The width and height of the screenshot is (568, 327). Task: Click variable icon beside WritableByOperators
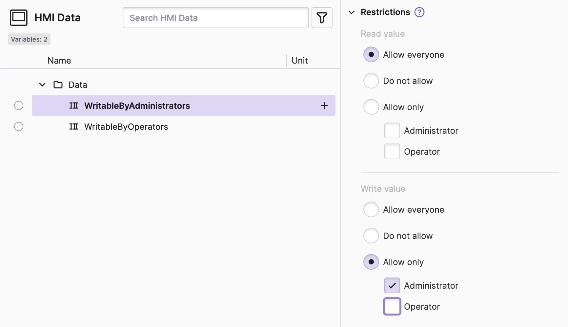tap(74, 126)
